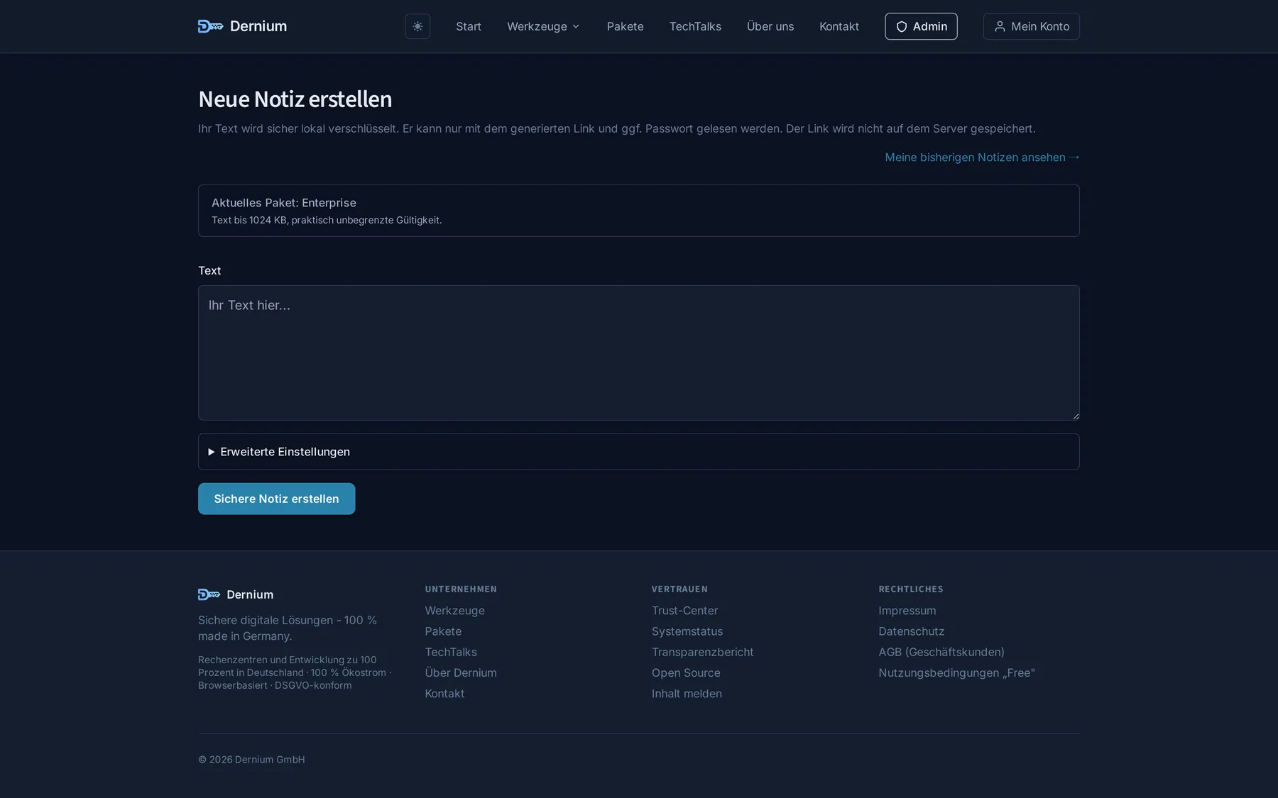
Task: Focus the 'Ihr Text hier...' text area
Action: [x=639, y=353]
